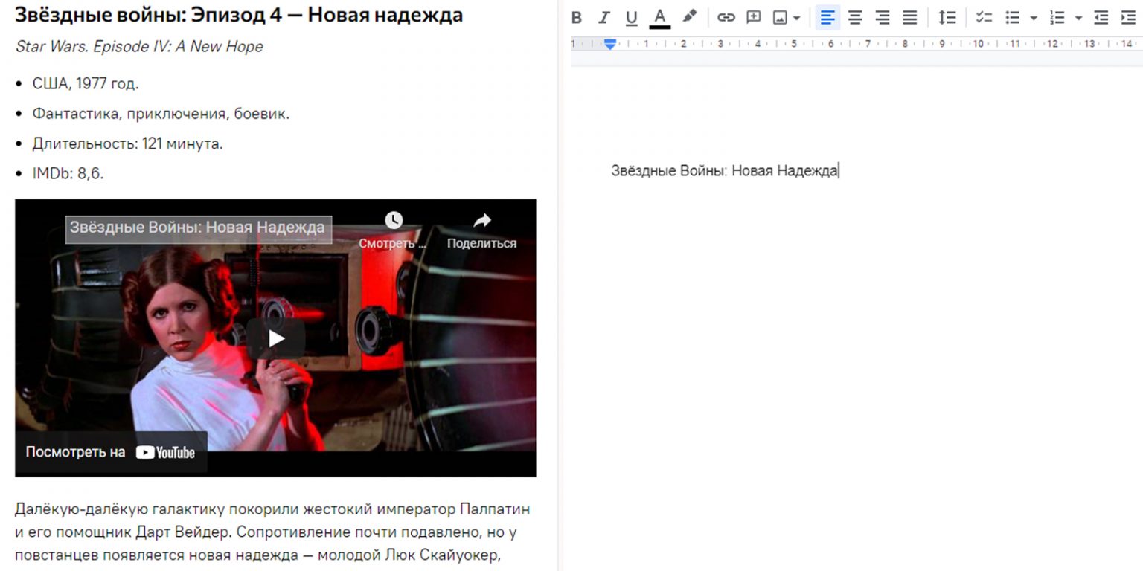The width and height of the screenshot is (1143, 571).
Task: Play the embedded Star Wars video
Action: 276,338
